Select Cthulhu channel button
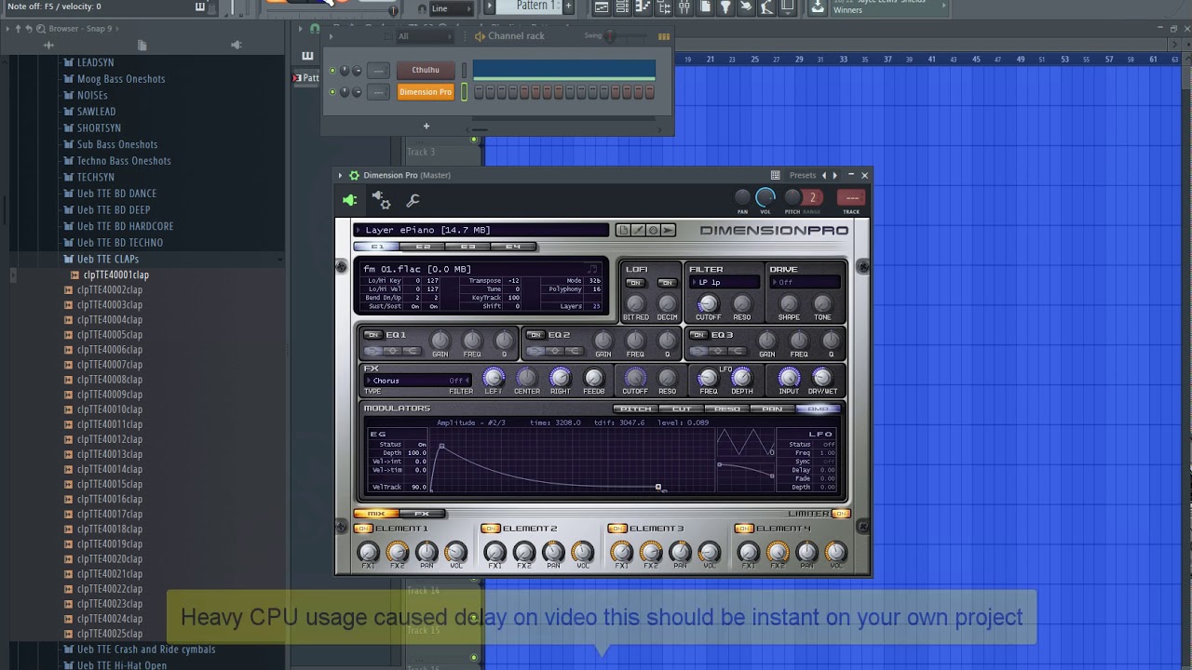Screen dimensions: 1192x670 tap(426, 71)
